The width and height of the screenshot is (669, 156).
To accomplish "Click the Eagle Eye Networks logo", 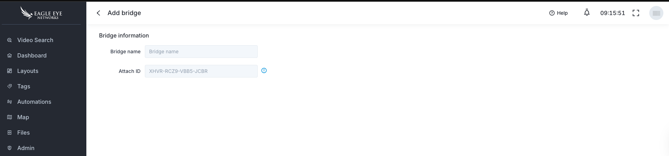I will 41,13.
